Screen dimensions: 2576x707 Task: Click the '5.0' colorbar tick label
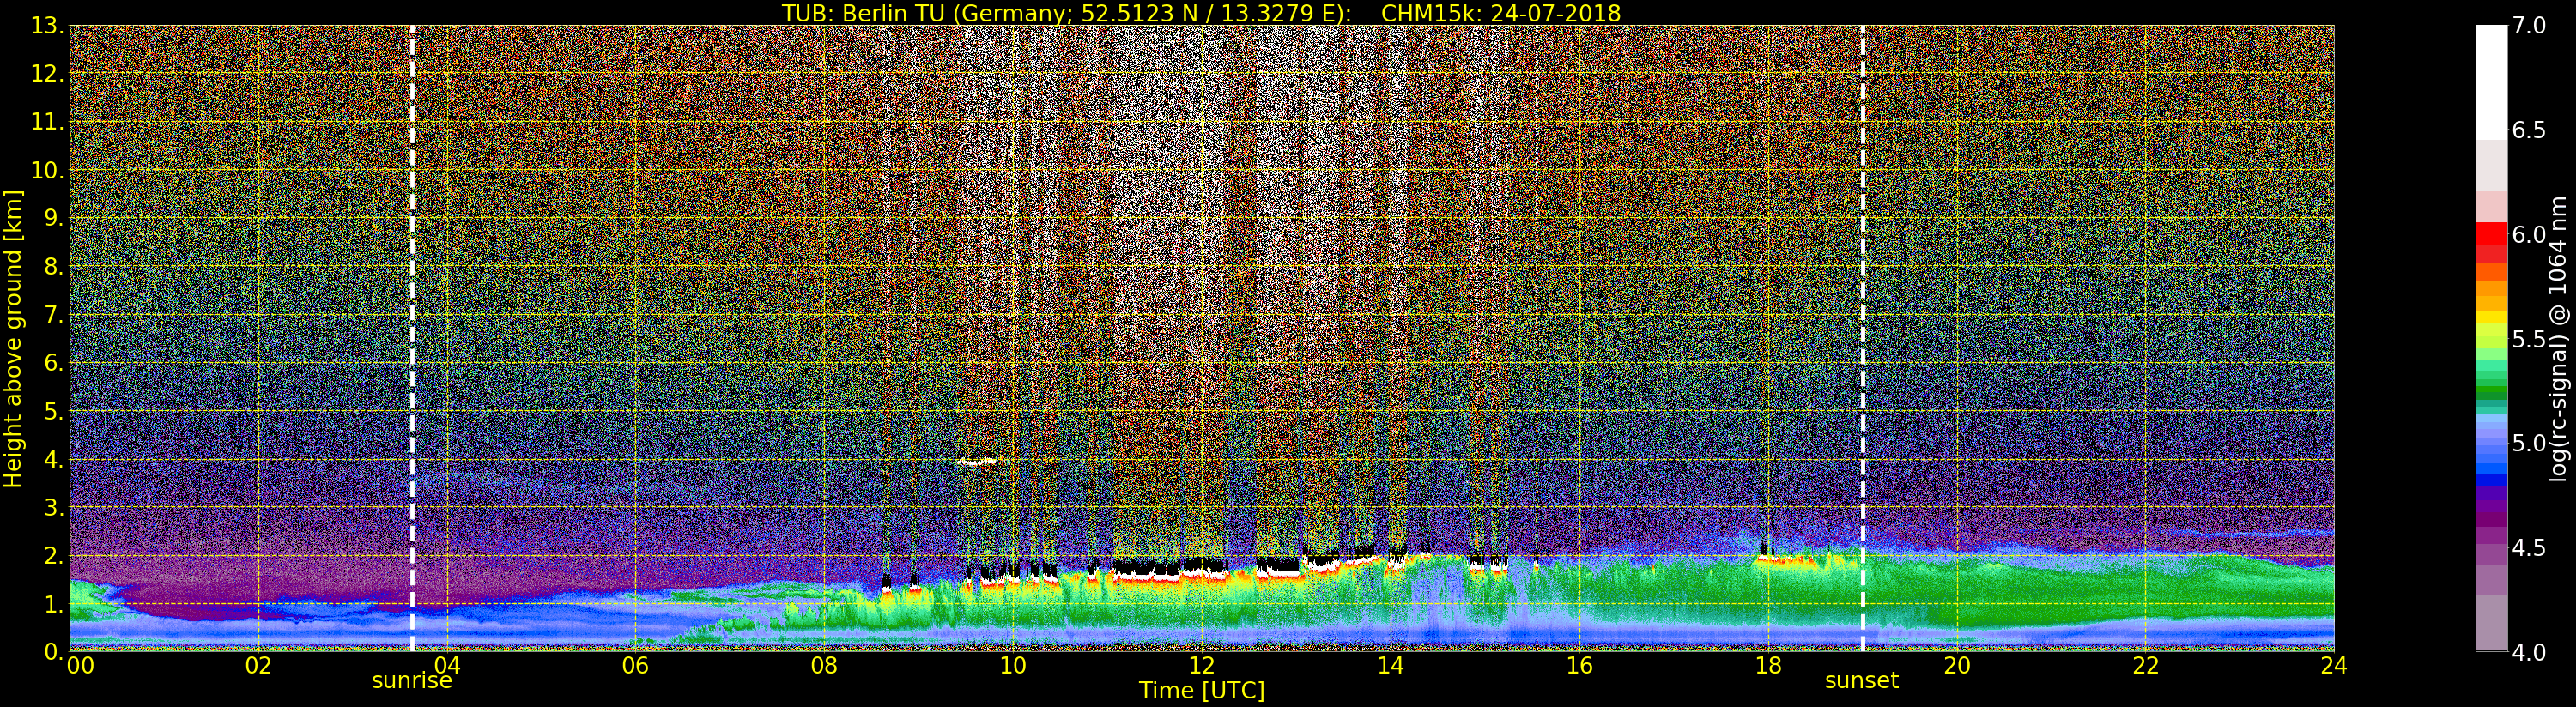2529,443
